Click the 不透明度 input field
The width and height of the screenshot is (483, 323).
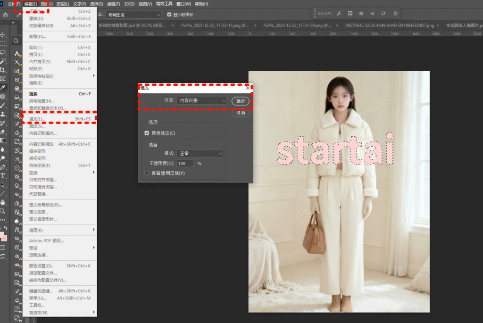tap(185, 163)
